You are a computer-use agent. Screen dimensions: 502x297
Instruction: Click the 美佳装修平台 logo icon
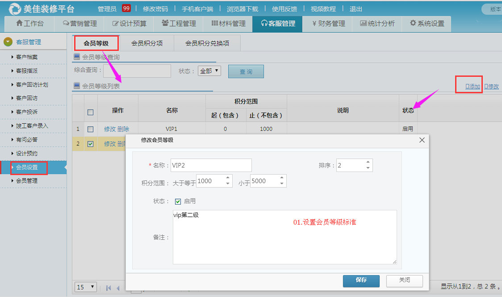(15, 8)
